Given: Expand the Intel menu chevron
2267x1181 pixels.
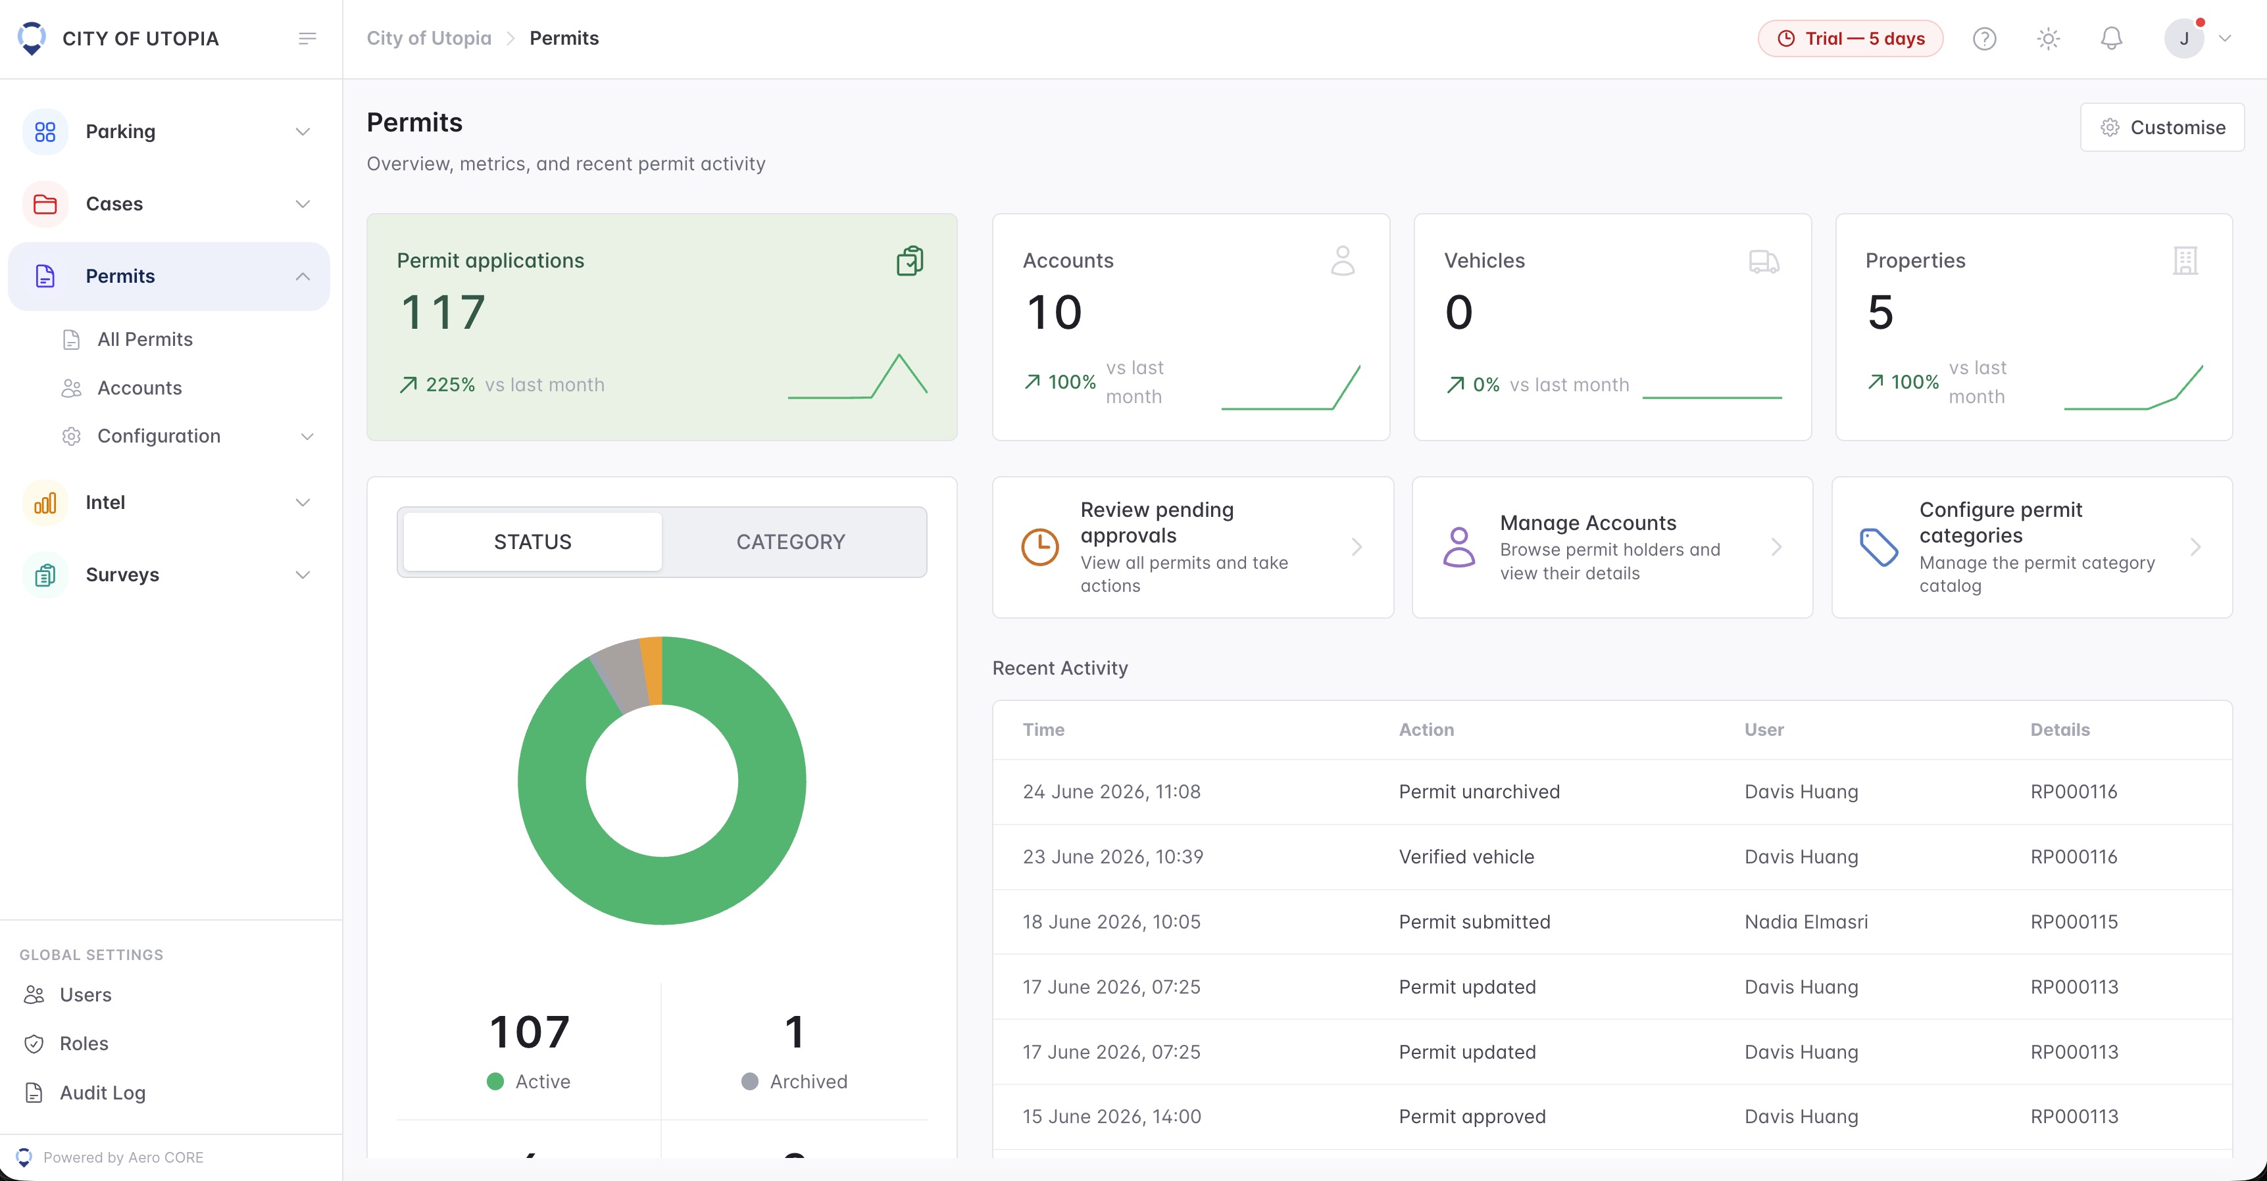Looking at the screenshot, I should pos(303,502).
